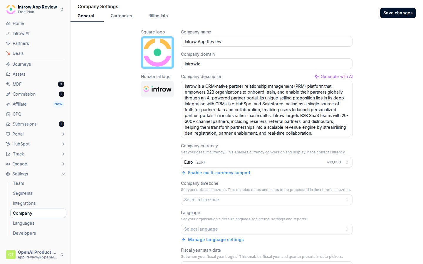Click the CPQ icon in sidebar
The image size is (423, 264).
click(8, 114)
